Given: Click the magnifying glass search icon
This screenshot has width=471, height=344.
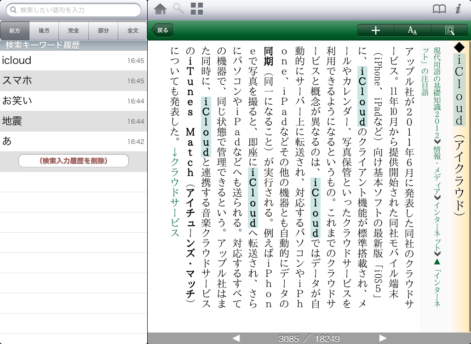Looking at the screenshot, I should [x=178, y=9].
